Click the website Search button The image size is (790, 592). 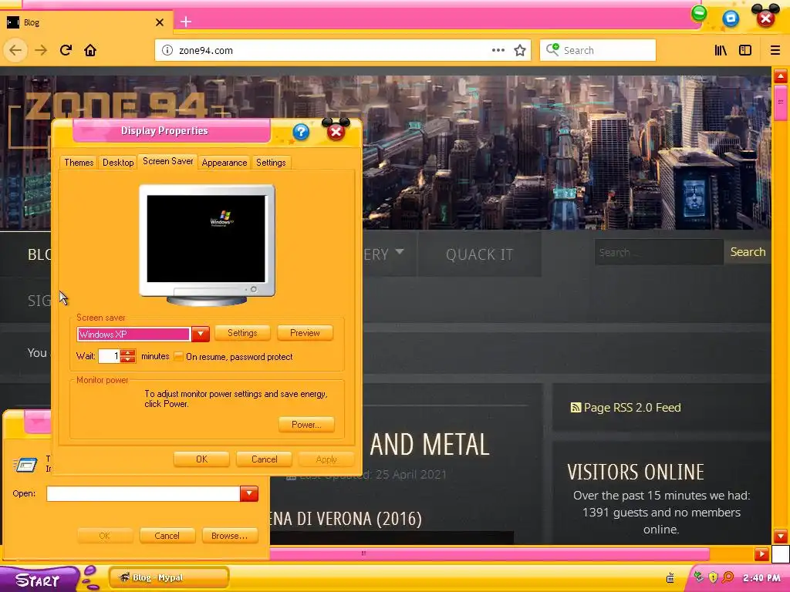point(748,252)
